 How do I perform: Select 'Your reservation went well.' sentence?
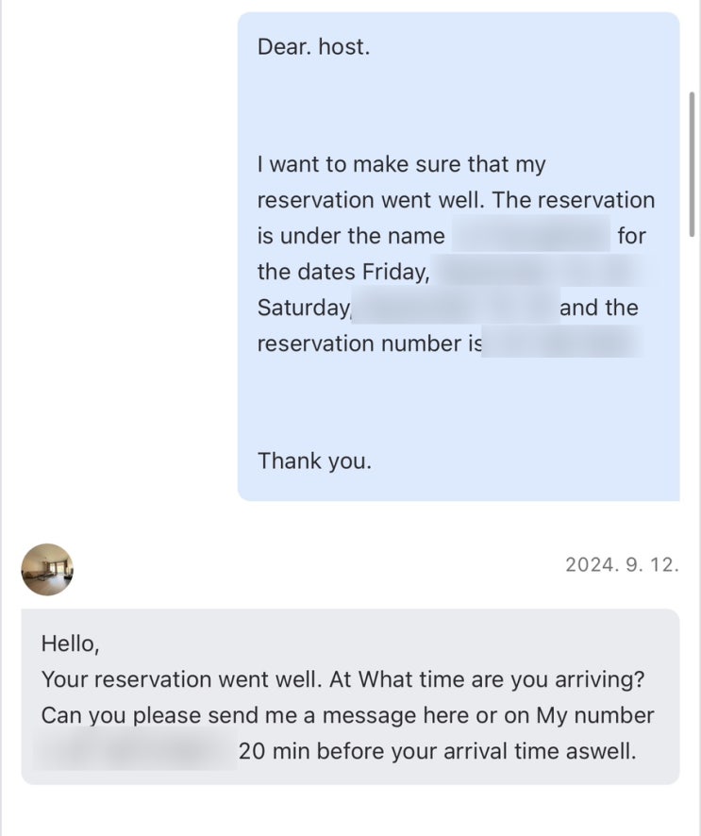pos(182,679)
